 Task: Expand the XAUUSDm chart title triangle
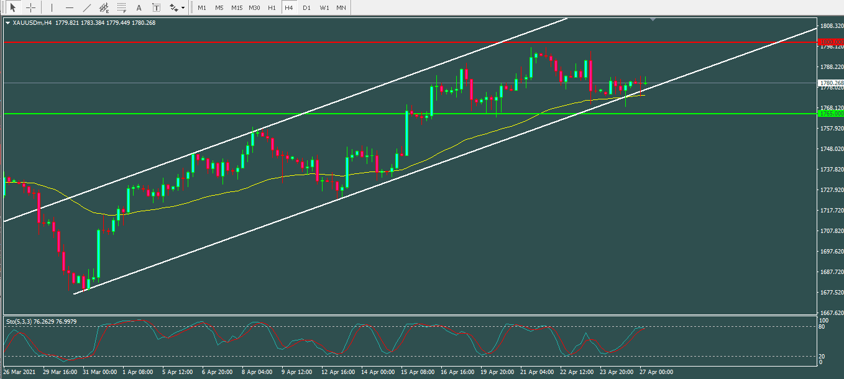point(7,23)
